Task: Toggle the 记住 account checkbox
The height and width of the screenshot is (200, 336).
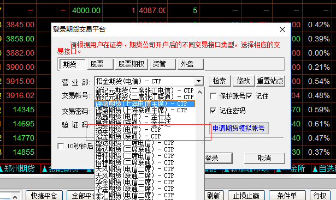Action: [x=249, y=96]
